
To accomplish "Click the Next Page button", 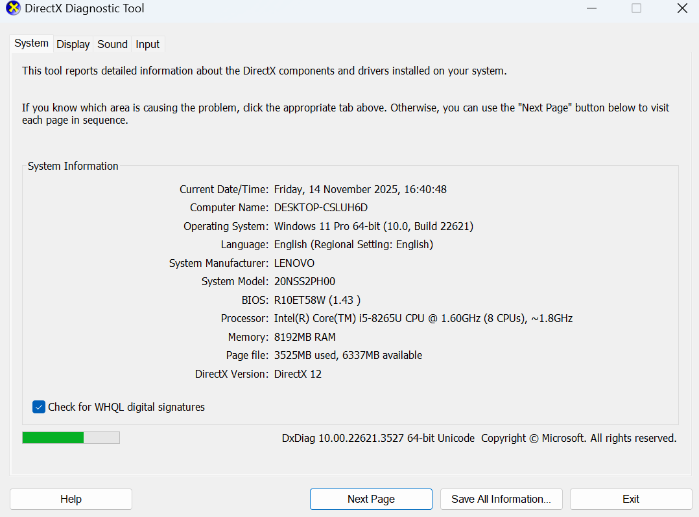I will click(x=370, y=499).
